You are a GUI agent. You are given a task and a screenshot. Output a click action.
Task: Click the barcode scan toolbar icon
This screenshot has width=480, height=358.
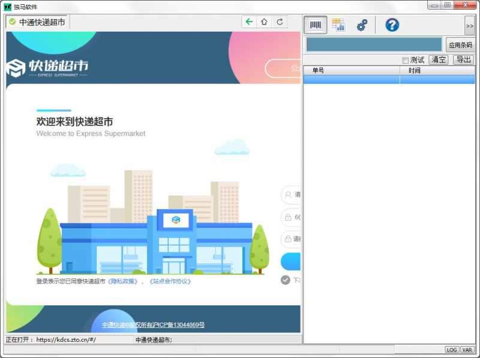316,25
